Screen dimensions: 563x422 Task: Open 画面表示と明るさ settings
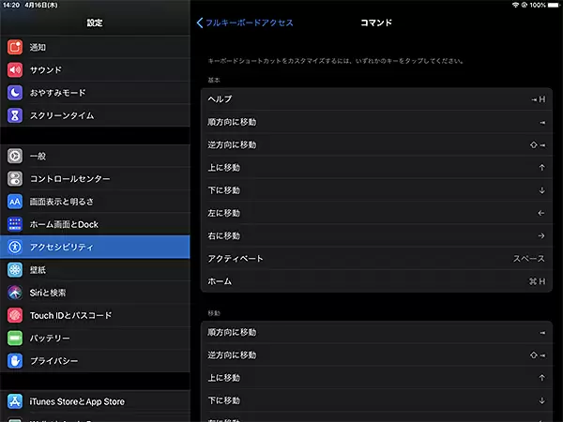click(x=95, y=202)
